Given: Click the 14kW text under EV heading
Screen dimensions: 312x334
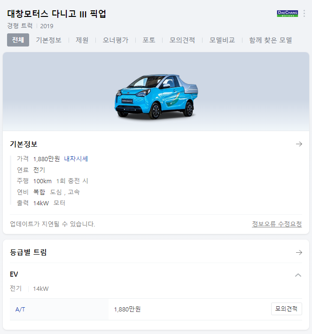Looking at the screenshot, I should 41,289.
